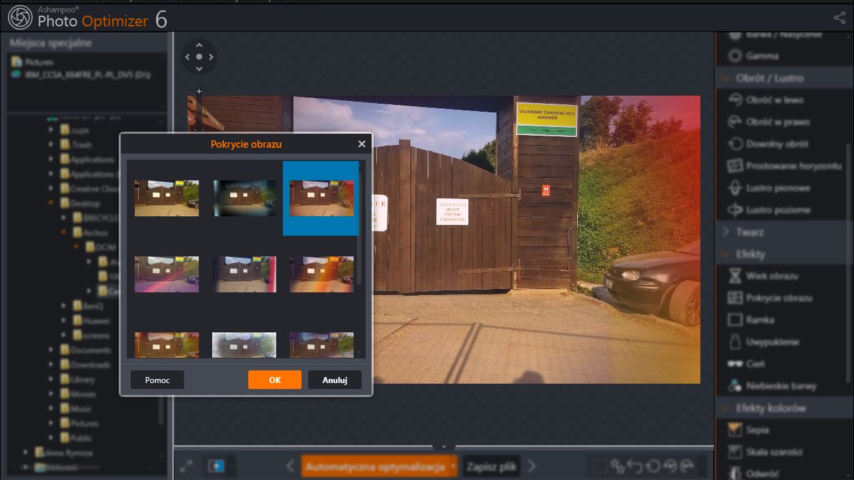Collapse the Obrót / Lustro section
Image resolution: width=854 pixels, height=480 pixels.
(724, 78)
